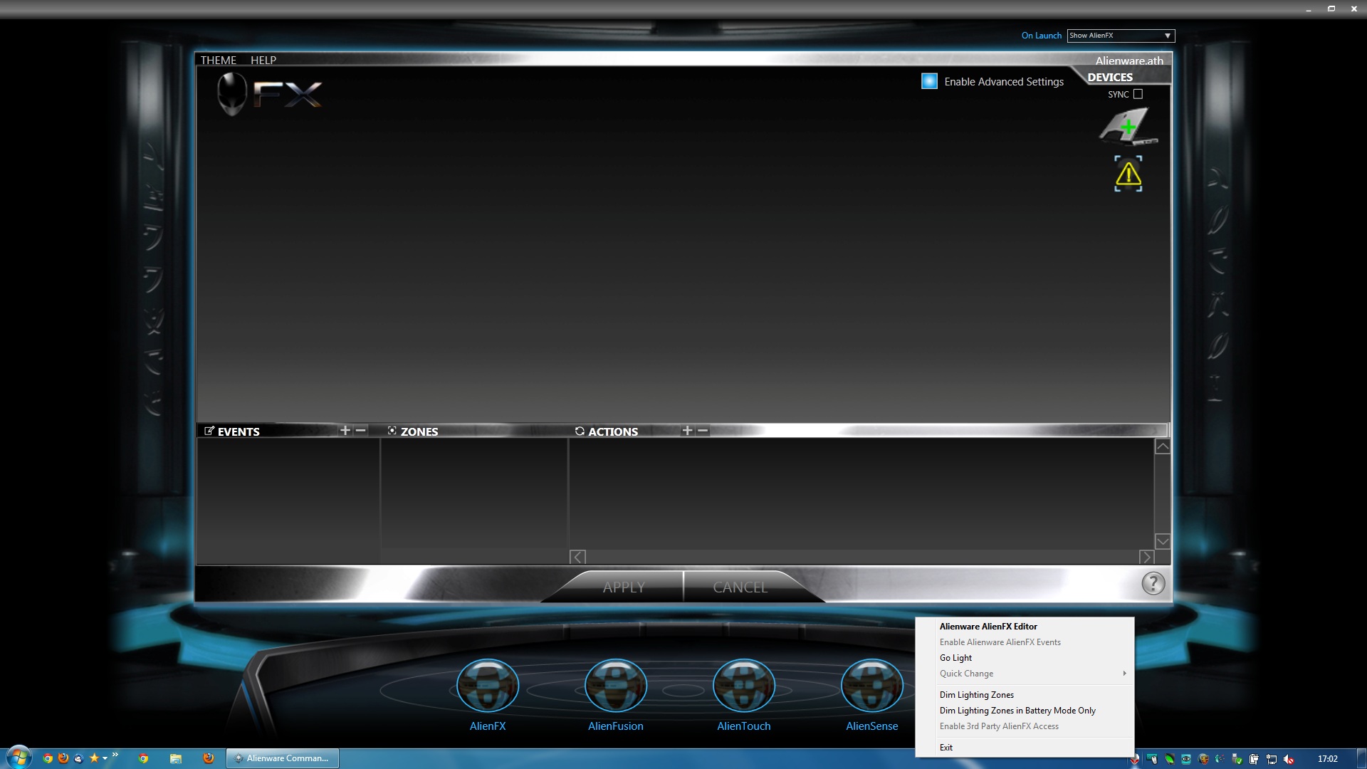Check the SYNC devices checkbox

click(1138, 94)
